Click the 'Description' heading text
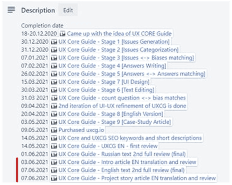 pyautogui.click(x=38, y=10)
